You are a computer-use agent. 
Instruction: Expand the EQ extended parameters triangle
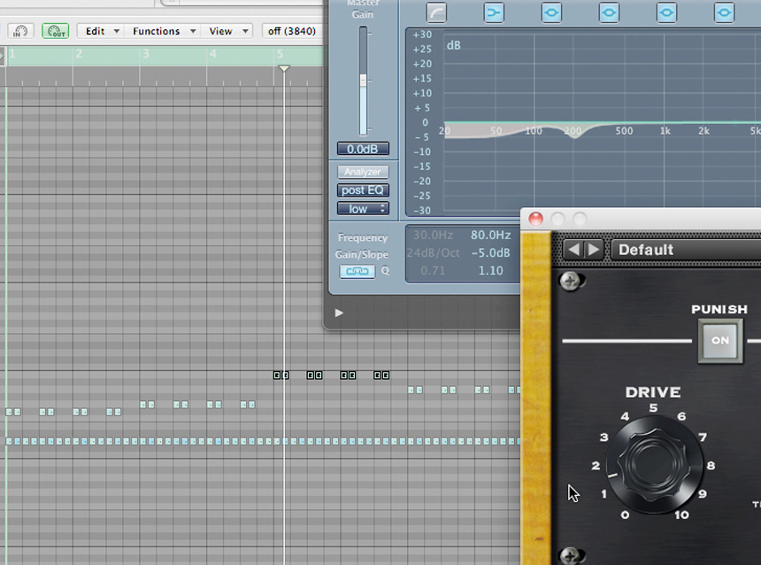[x=339, y=313]
